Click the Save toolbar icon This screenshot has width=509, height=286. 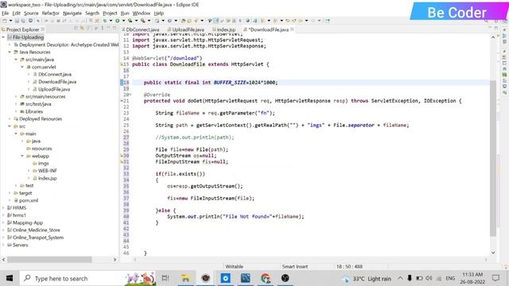point(17,21)
